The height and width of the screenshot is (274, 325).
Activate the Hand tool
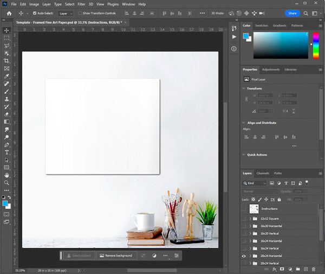(x=6, y=175)
